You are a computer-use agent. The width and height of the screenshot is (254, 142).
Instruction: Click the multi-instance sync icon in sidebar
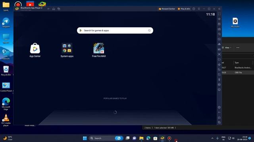219,69
